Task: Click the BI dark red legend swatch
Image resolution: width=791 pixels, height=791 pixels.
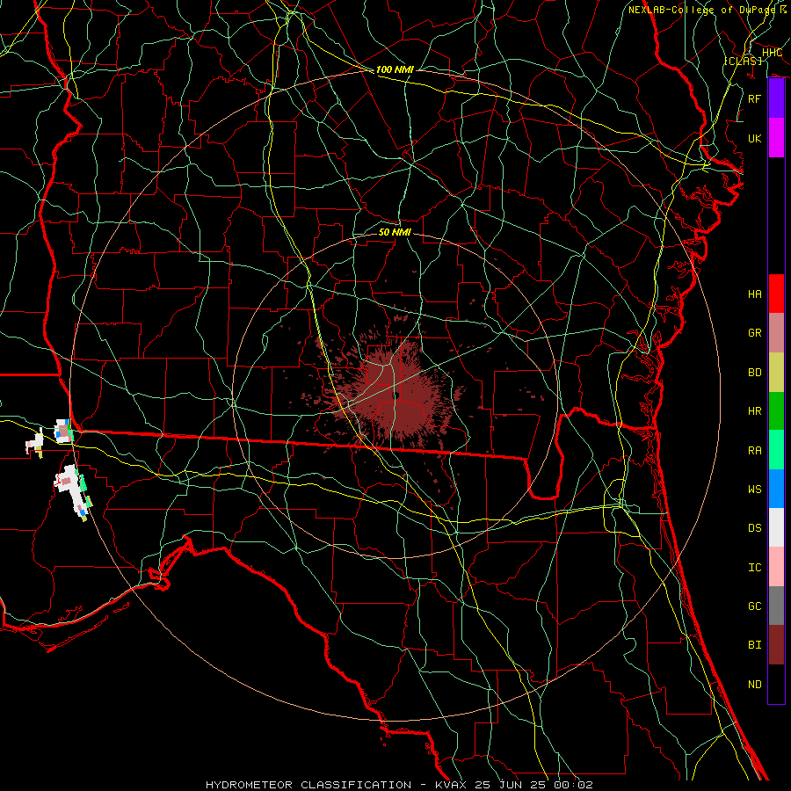Action: click(776, 644)
